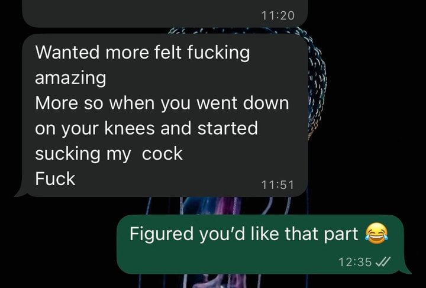
Task: Tap the 12:35 timestamp
Action: 355,262
